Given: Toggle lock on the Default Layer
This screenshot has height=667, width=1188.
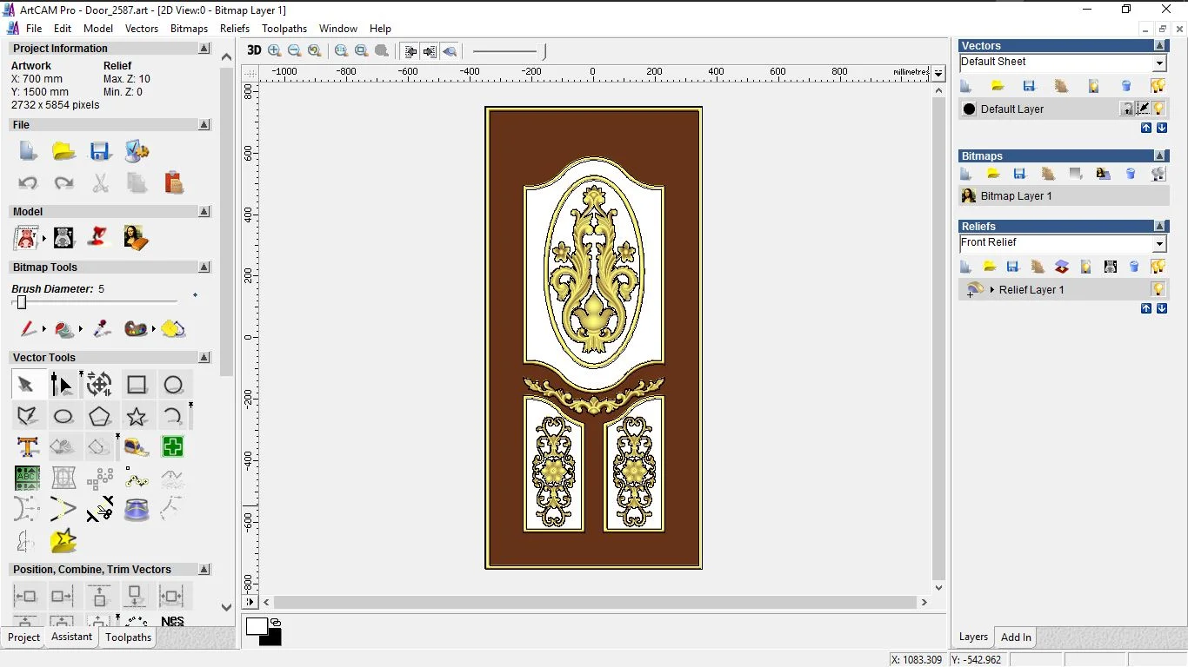Looking at the screenshot, I should [x=1127, y=109].
